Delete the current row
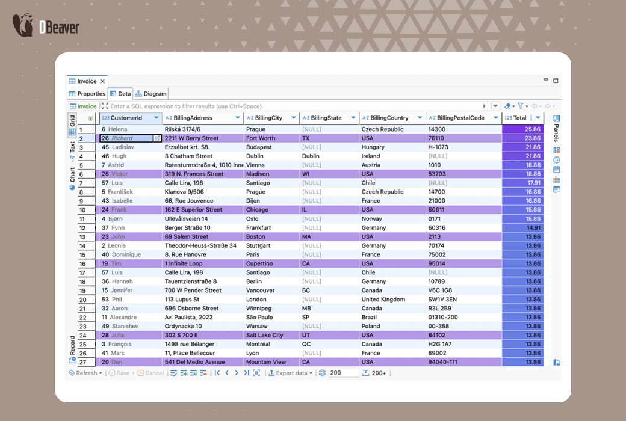The width and height of the screenshot is (626, 421). tap(205, 373)
